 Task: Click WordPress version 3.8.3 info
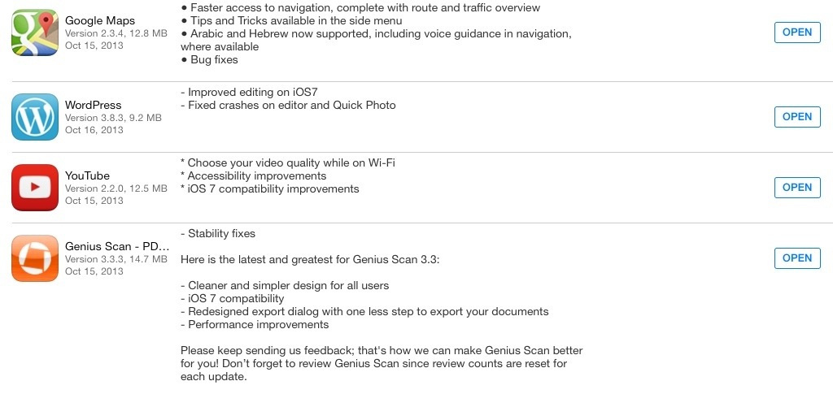(113, 118)
